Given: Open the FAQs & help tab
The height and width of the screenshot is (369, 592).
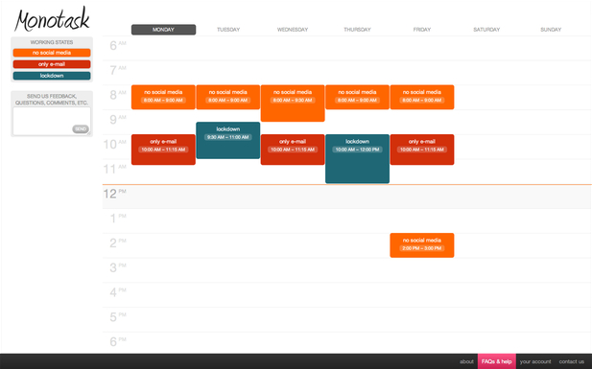Looking at the screenshot, I should [x=496, y=361].
